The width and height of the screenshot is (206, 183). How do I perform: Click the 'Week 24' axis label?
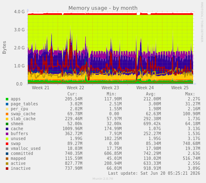pyautogui.click(x=145, y=88)
